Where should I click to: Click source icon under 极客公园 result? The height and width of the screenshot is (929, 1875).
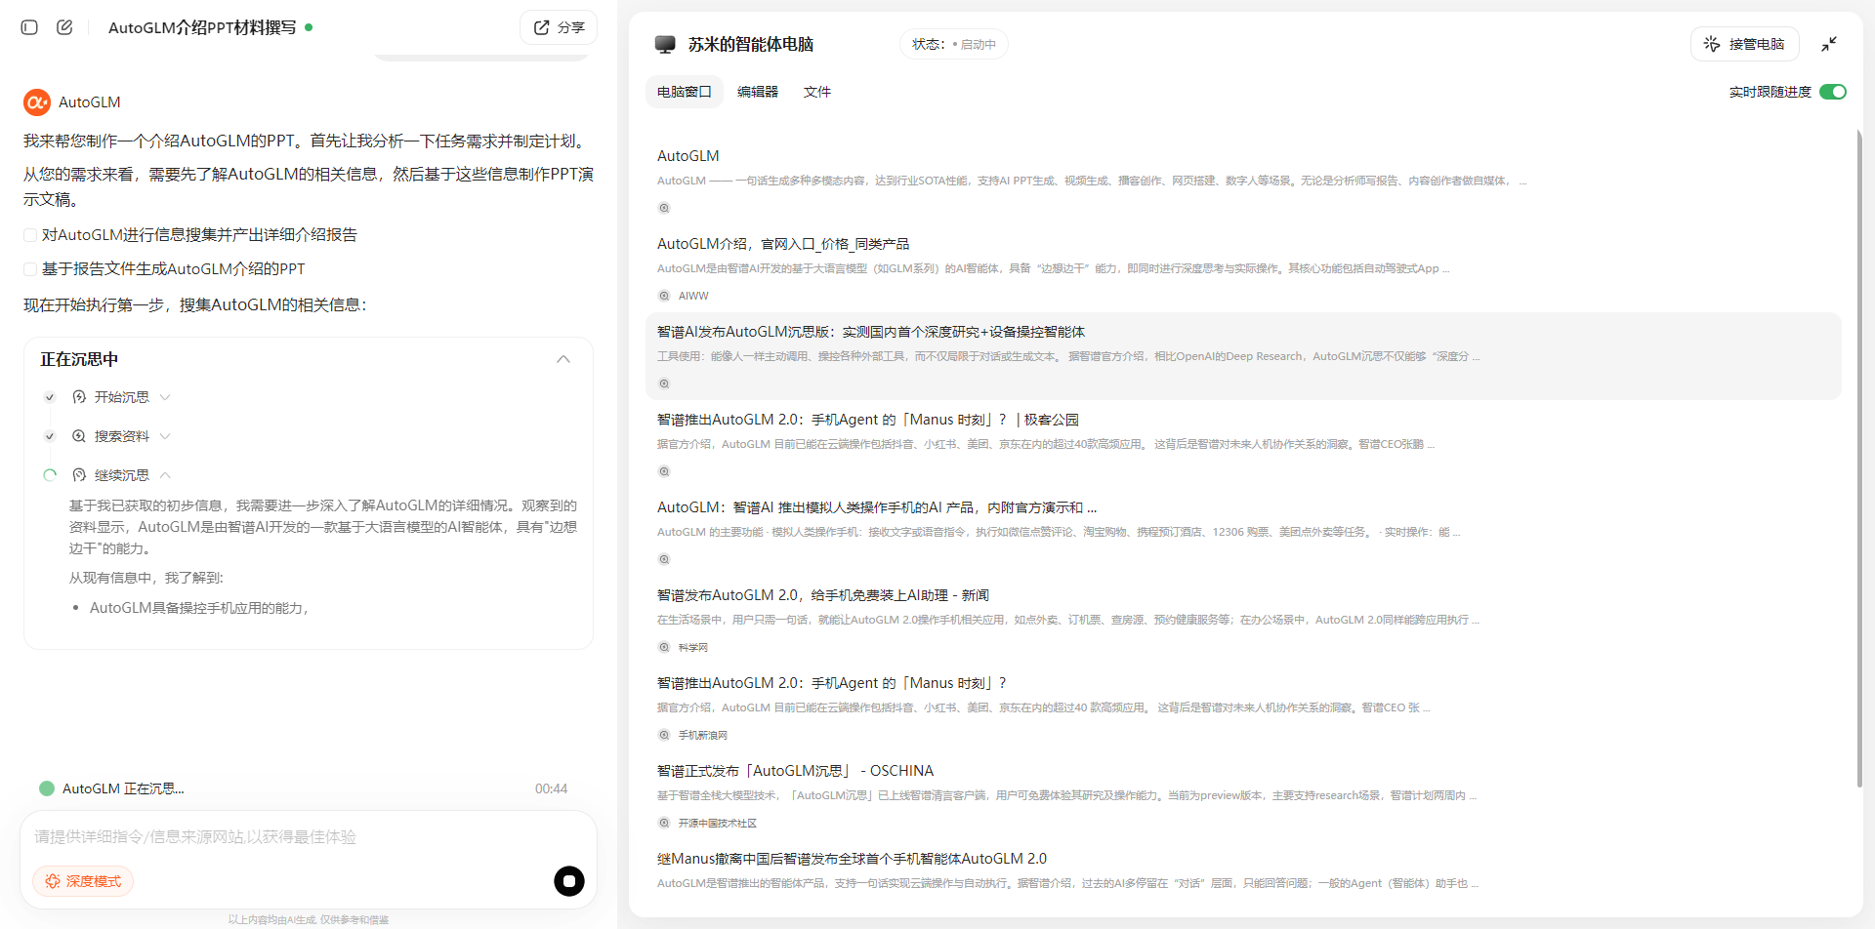tap(664, 471)
